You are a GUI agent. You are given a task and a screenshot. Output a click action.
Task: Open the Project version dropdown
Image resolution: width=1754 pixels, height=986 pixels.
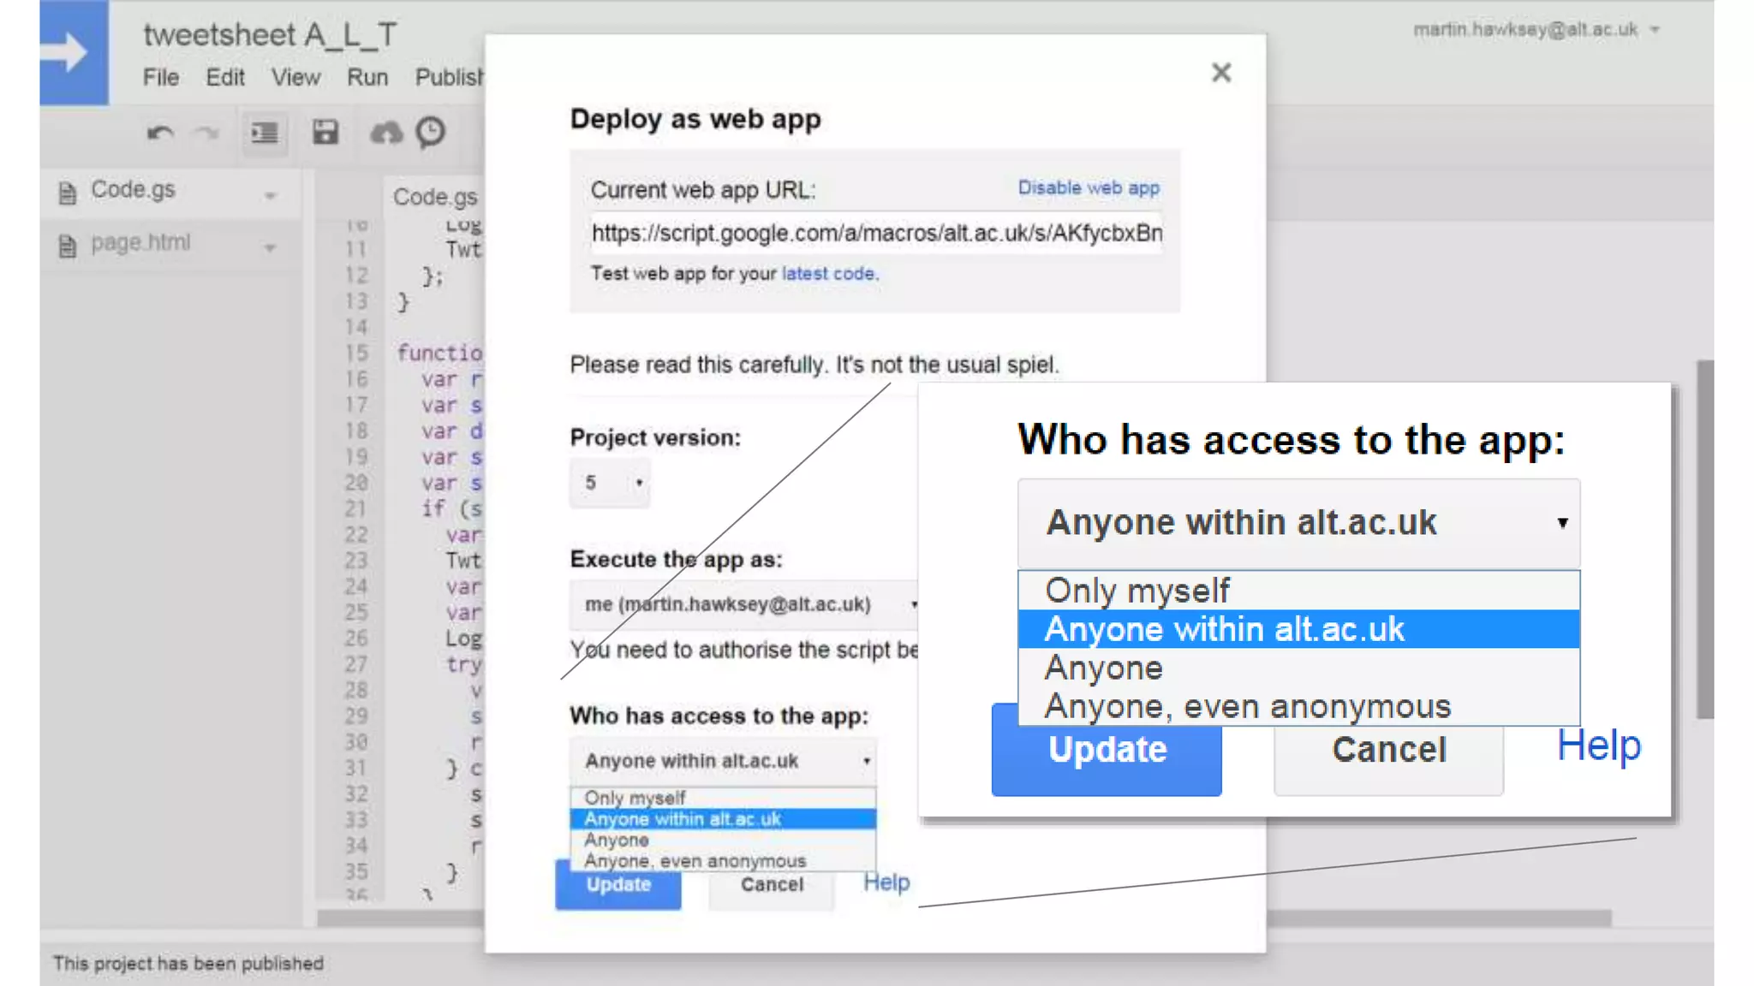tap(610, 483)
